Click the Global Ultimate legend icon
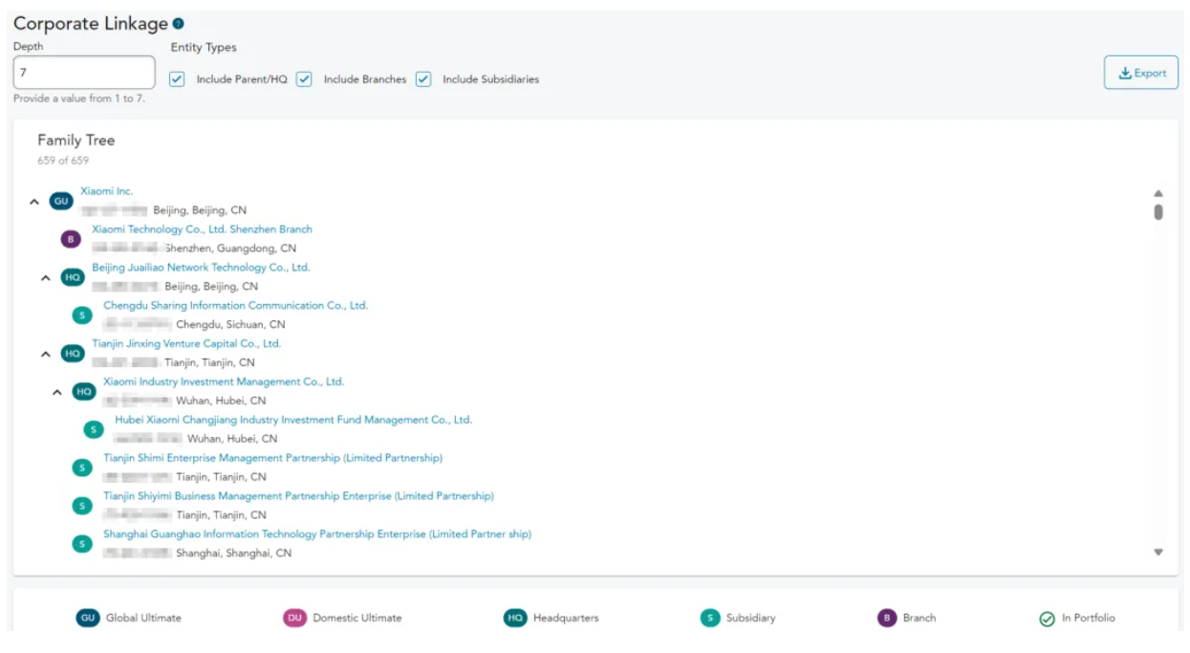Viewport: 1190px width, 653px height. tap(88, 618)
